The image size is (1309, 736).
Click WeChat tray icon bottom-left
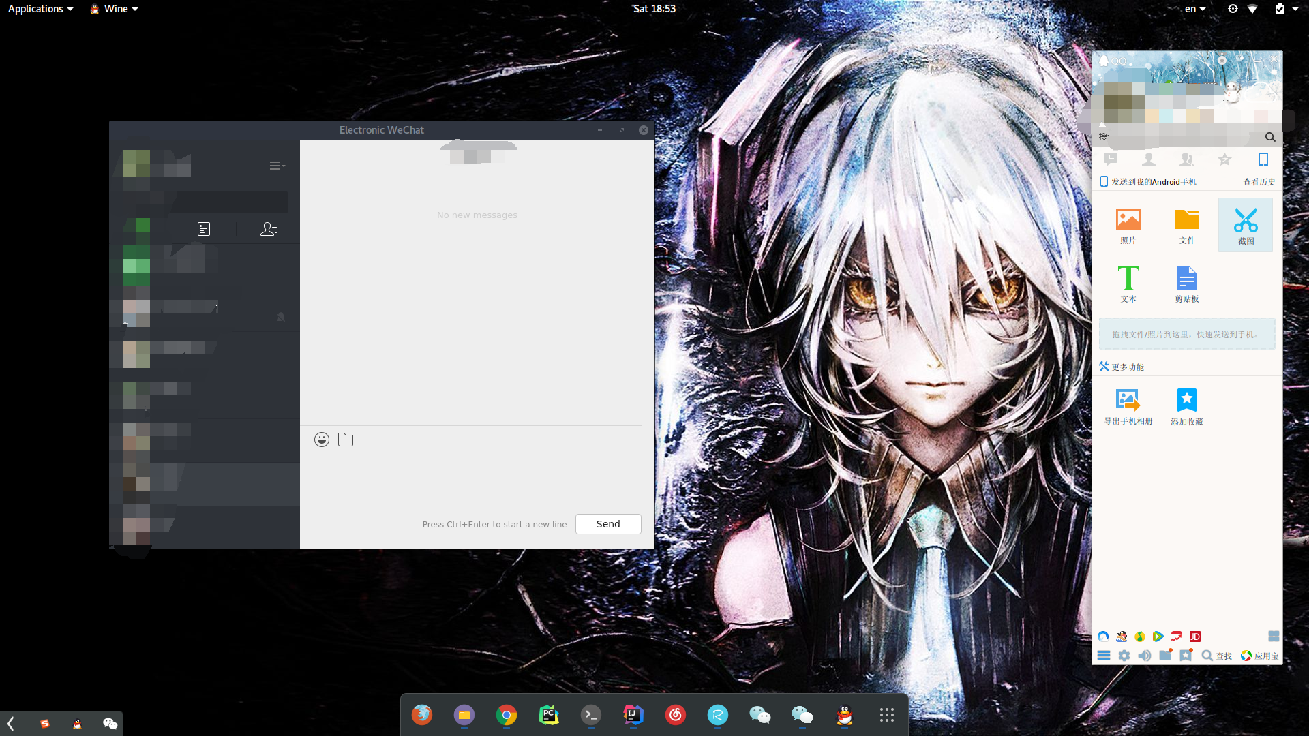click(110, 724)
